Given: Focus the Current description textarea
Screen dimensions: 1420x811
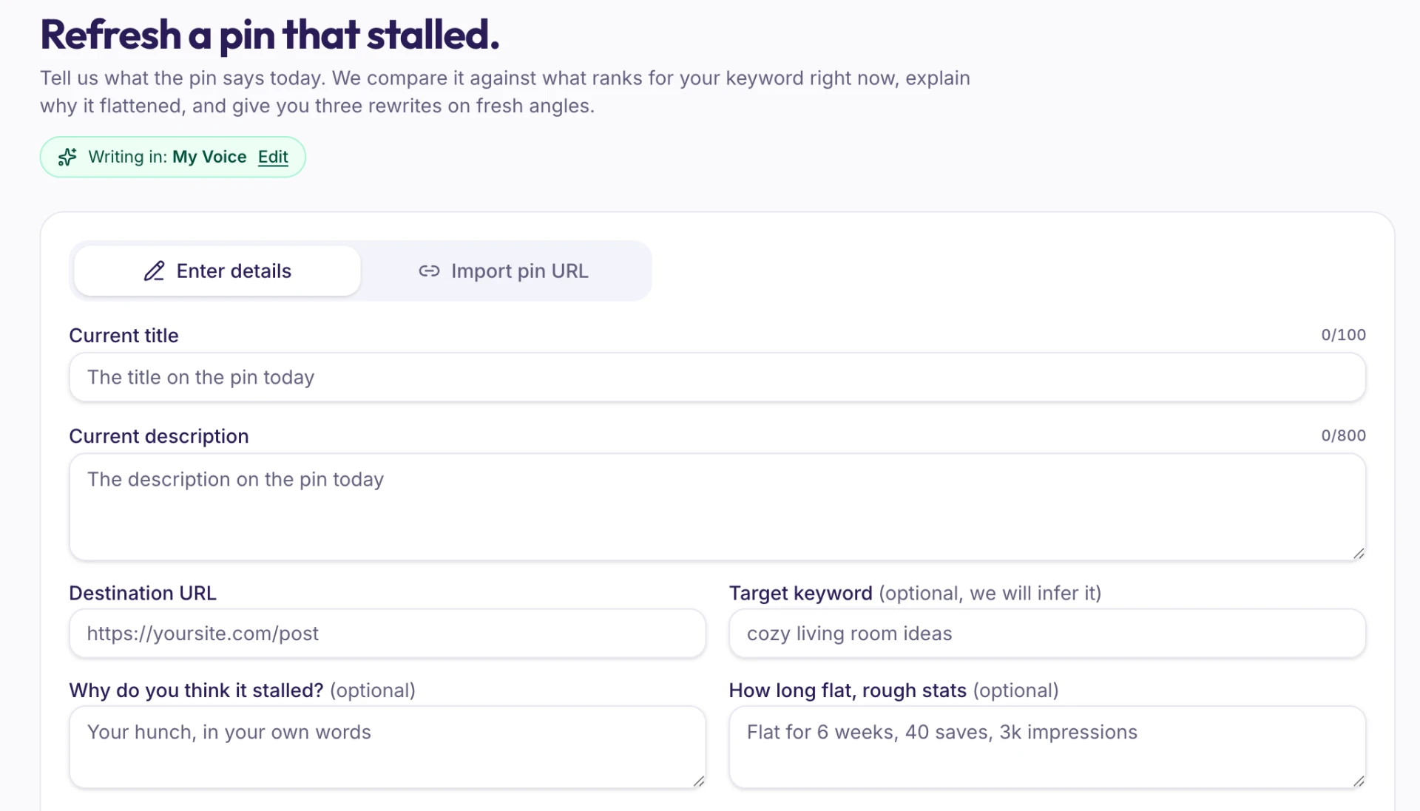Looking at the screenshot, I should (x=717, y=507).
